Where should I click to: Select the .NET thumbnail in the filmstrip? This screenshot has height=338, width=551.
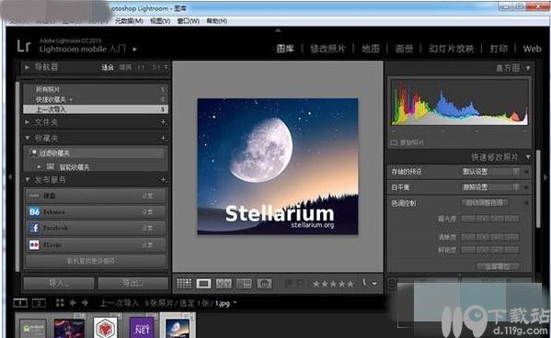[142, 328]
